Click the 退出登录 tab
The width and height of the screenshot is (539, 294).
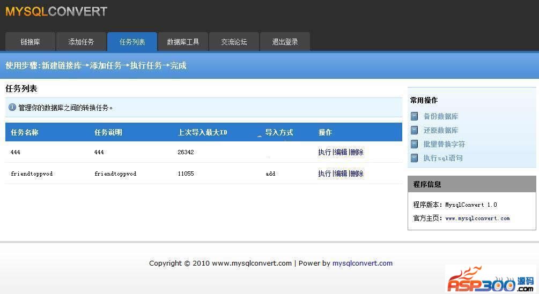pyautogui.click(x=285, y=42)
